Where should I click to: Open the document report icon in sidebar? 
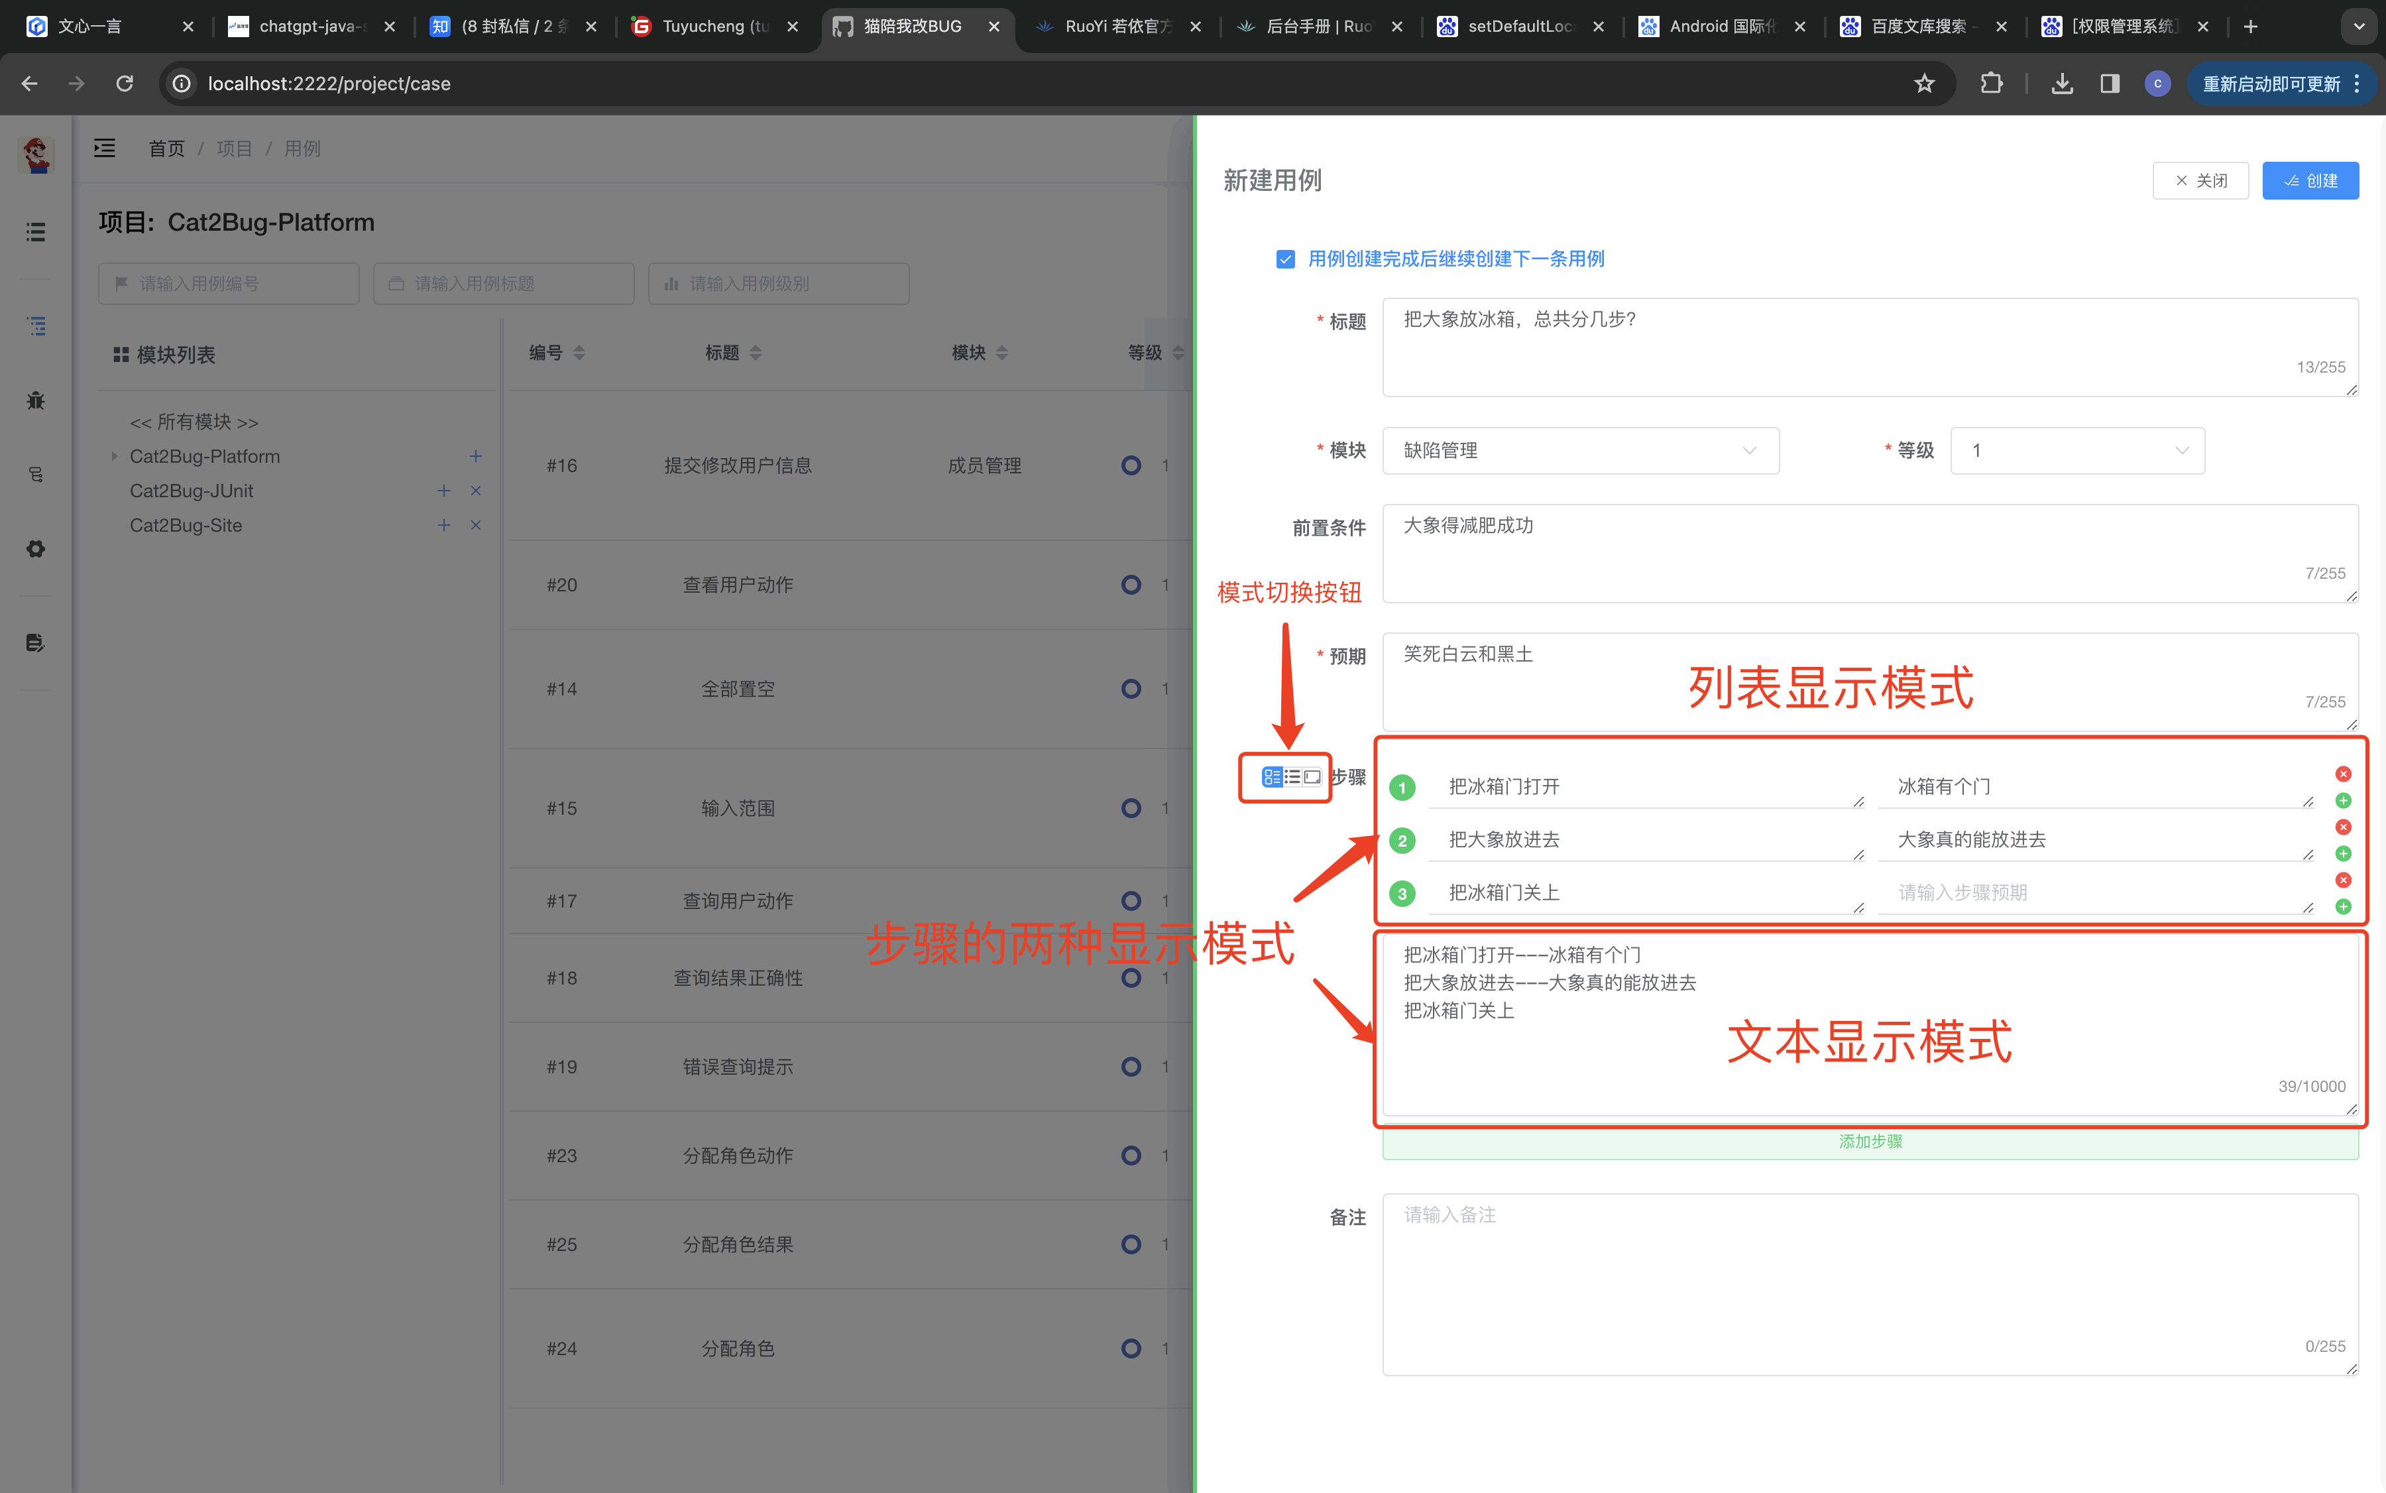(x=36, y=643)
